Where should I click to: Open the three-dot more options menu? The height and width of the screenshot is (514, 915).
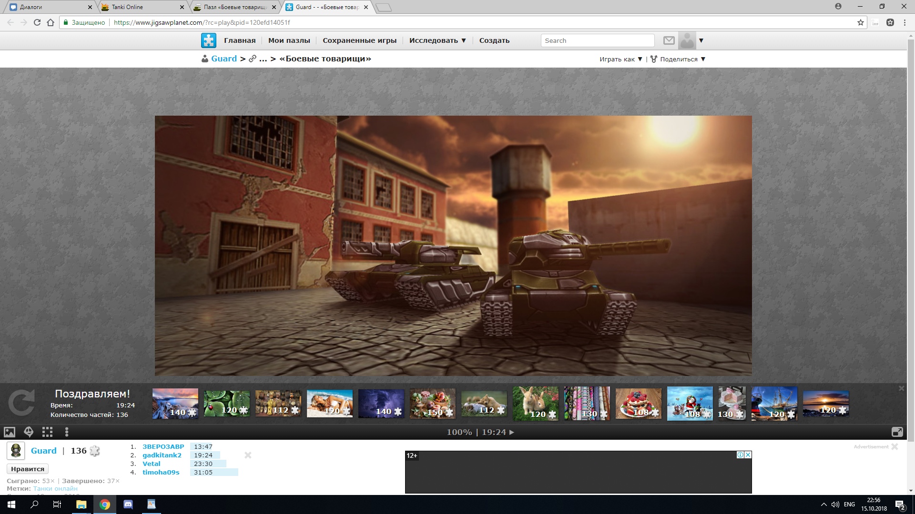(67, 432)
